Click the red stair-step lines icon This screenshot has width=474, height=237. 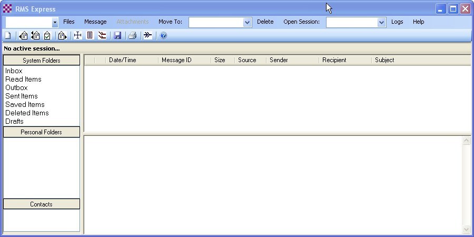click(102, 36)
